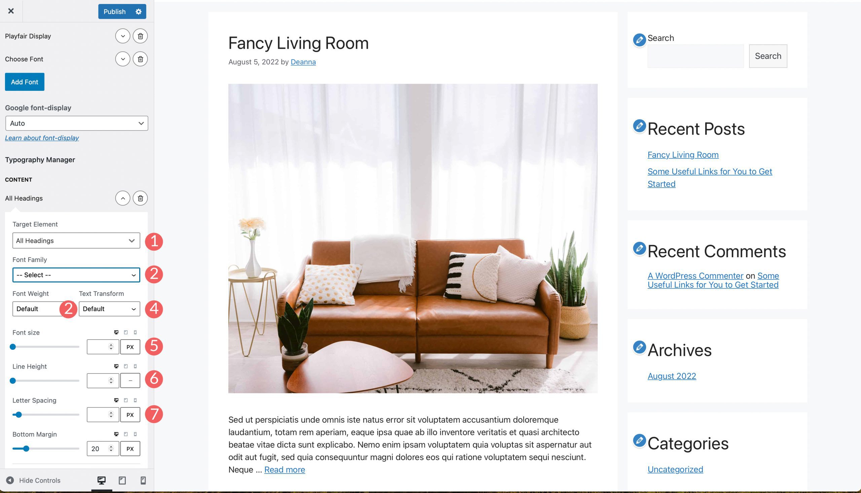Click the delete icon next to Playfair Display
This screenshot has height=493, width=861.
(x=140, y=36)
